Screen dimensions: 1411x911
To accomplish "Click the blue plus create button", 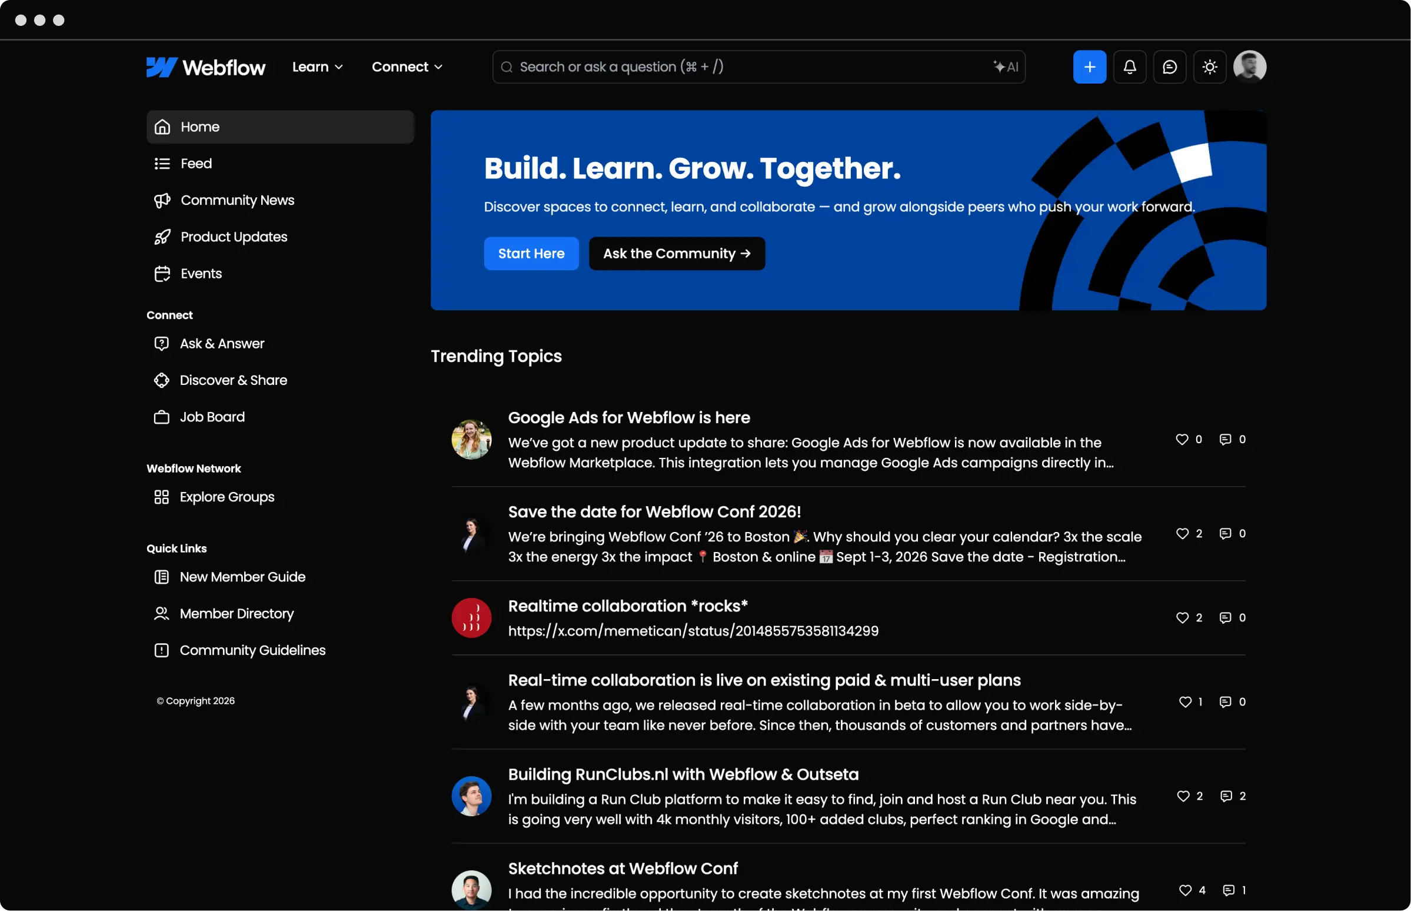I will 1089,67.
